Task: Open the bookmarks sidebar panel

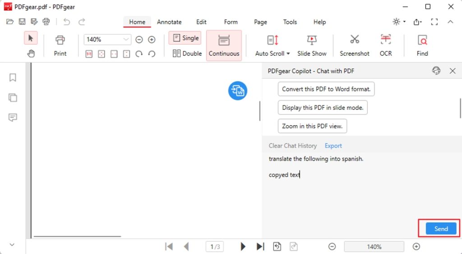Action: pyautogui.click(x=13, y=77)
